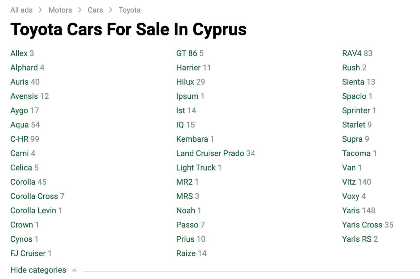Choose the Aqua model link
The height and width of the screenshot is (279, 420).
pos(19,125)
